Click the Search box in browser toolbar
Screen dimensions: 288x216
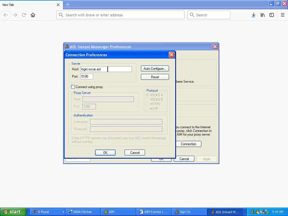coord(209,15)
